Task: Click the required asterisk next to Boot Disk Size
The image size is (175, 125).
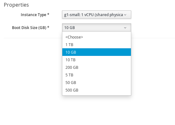Action: pos(48,27)
